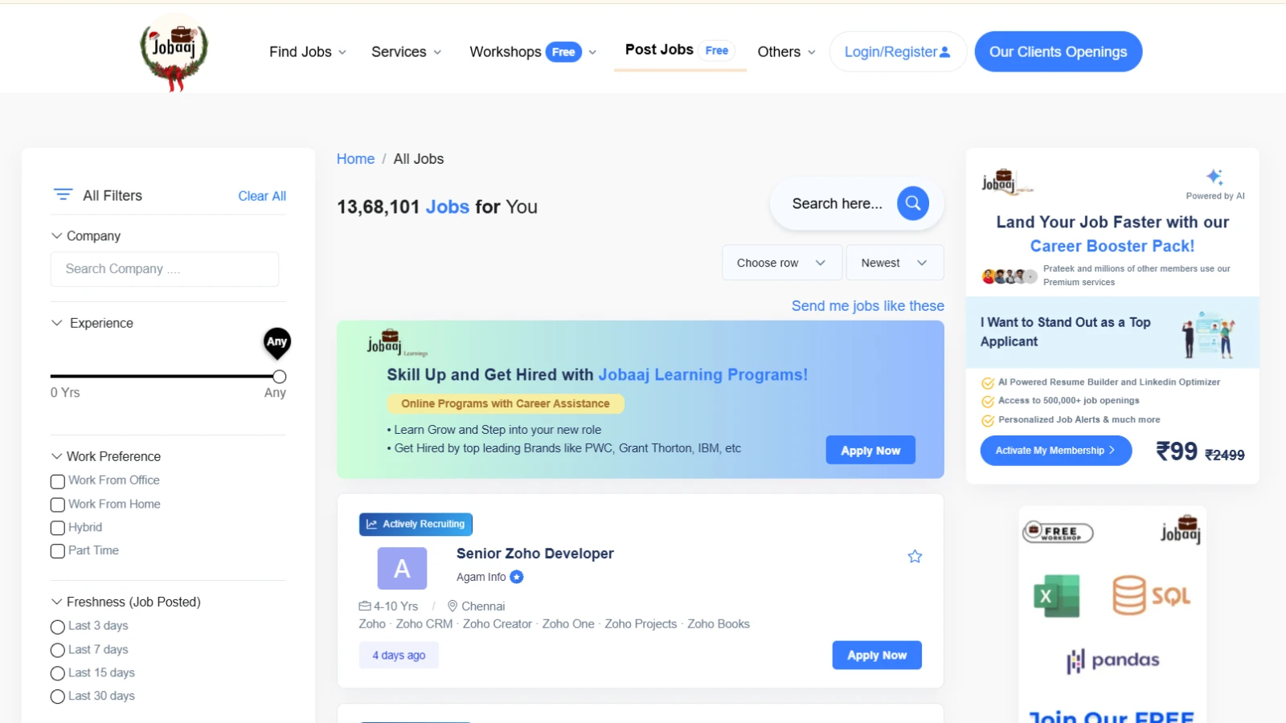Screen dimensions: 1286x723
Task: Click the verified badge beside Agam Info
Action: 517,577
